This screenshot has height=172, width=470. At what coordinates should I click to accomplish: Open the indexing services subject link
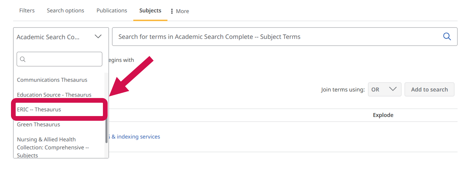(136, 137)
